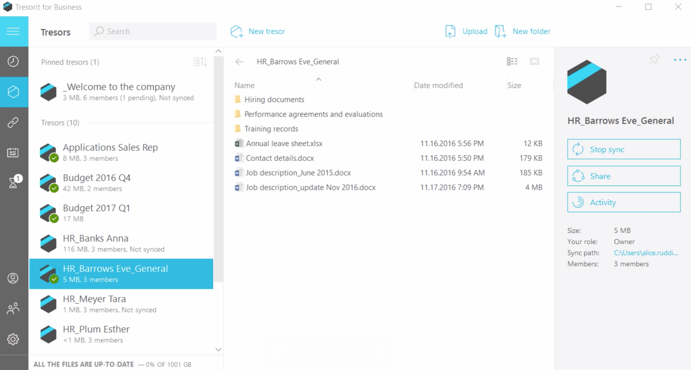Open the Users group icon in sidebar
The height and width of the screenshot is (370, 691).
click(13, 308)
